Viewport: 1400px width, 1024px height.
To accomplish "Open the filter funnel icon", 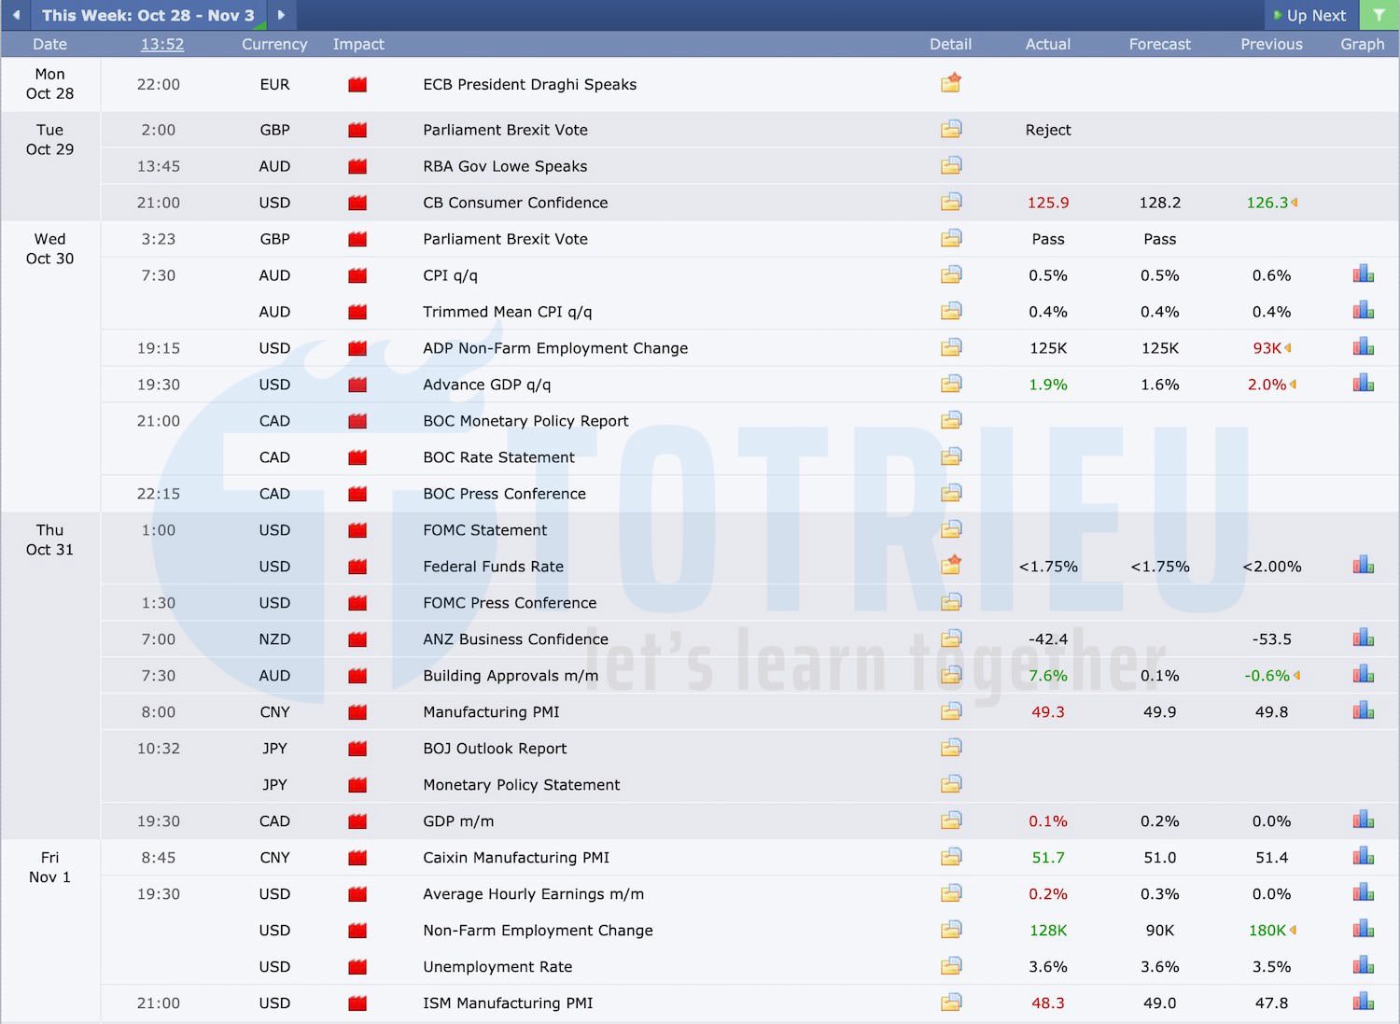I will pos(1379,15).
